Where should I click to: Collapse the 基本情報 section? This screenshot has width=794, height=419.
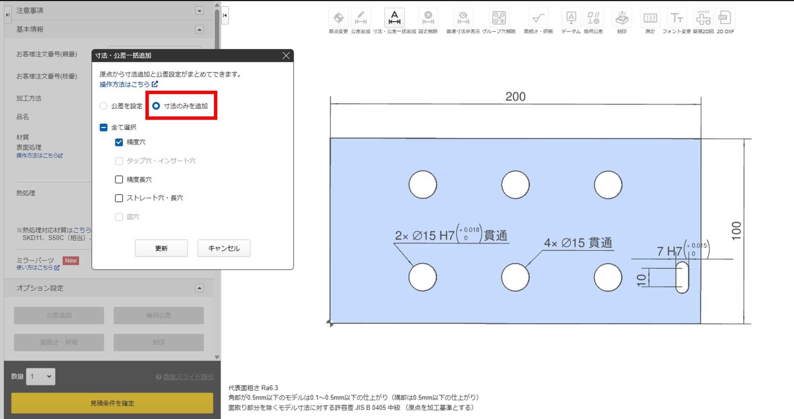pyautogui.click(x=199, y=29)
